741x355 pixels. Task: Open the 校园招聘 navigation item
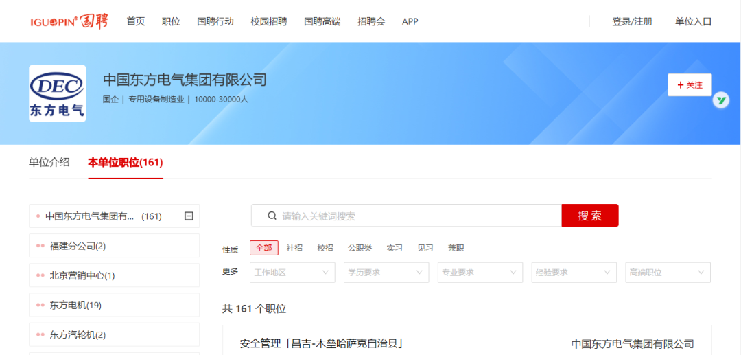point(269,21)
